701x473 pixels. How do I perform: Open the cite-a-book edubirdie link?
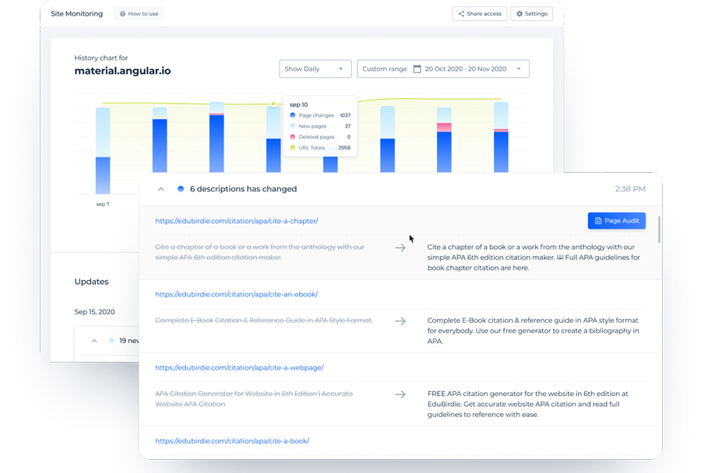[x=232, y=441]
